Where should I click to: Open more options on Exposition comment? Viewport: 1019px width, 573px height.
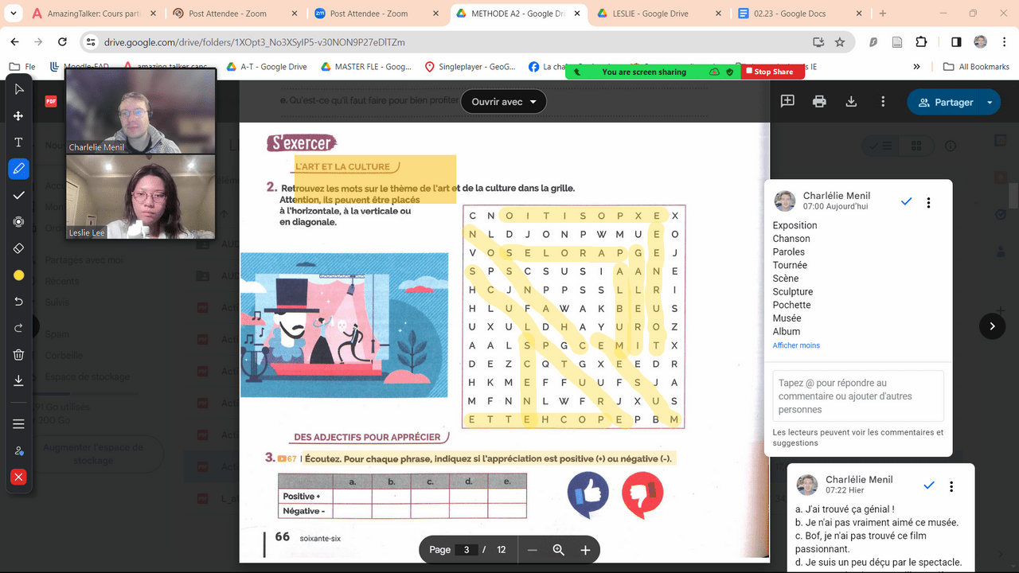point(928,203)
